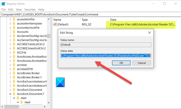The height and width of the screenshot is (109, 181).
Task: Select the (Default) string value icon
Action: tap(55, 24)
